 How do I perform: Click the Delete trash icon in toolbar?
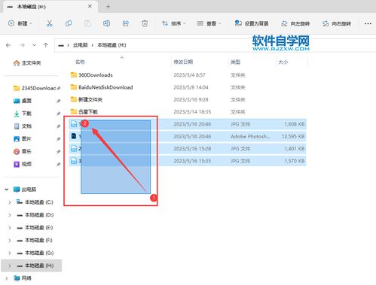click(x=145, y=23)
